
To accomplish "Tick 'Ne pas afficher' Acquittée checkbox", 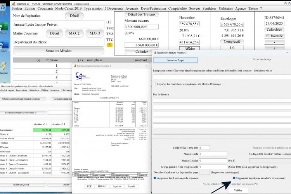I will (x=201, y=184).
